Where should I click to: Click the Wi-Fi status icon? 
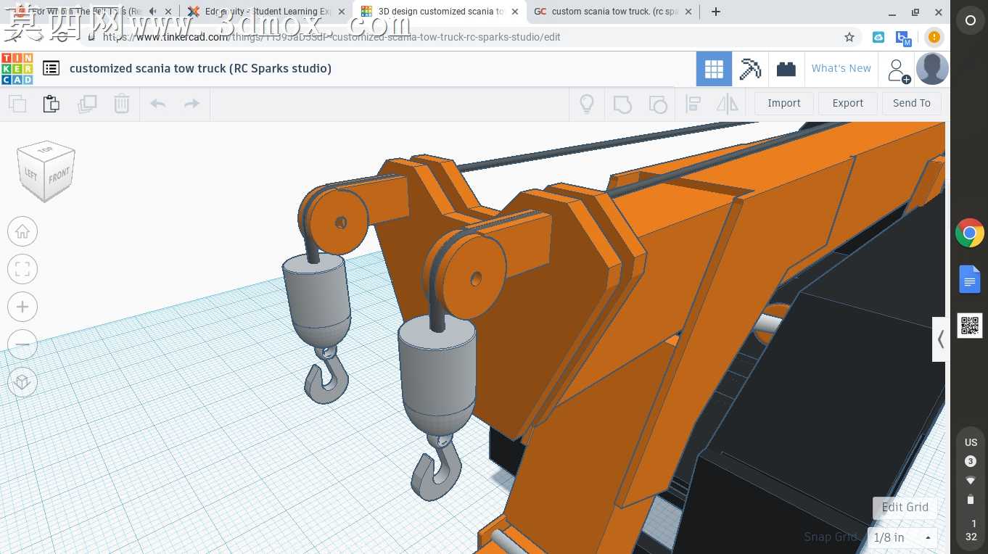(x=971, y=481)
